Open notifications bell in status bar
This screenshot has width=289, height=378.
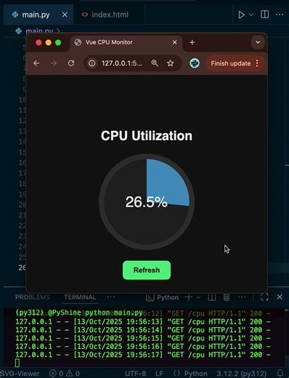tap(280, 374)
